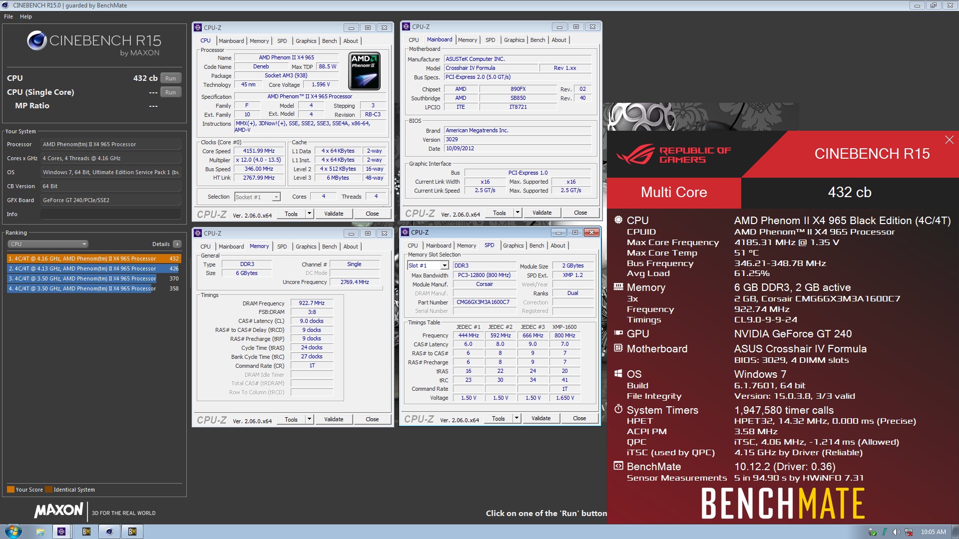Open the Ranking CPU dropdown in Cinebench
This screenshot has width=959, height=539.
point(48,244)
